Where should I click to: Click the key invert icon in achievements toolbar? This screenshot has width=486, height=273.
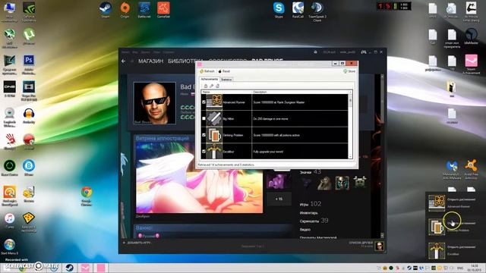(211, 86)
